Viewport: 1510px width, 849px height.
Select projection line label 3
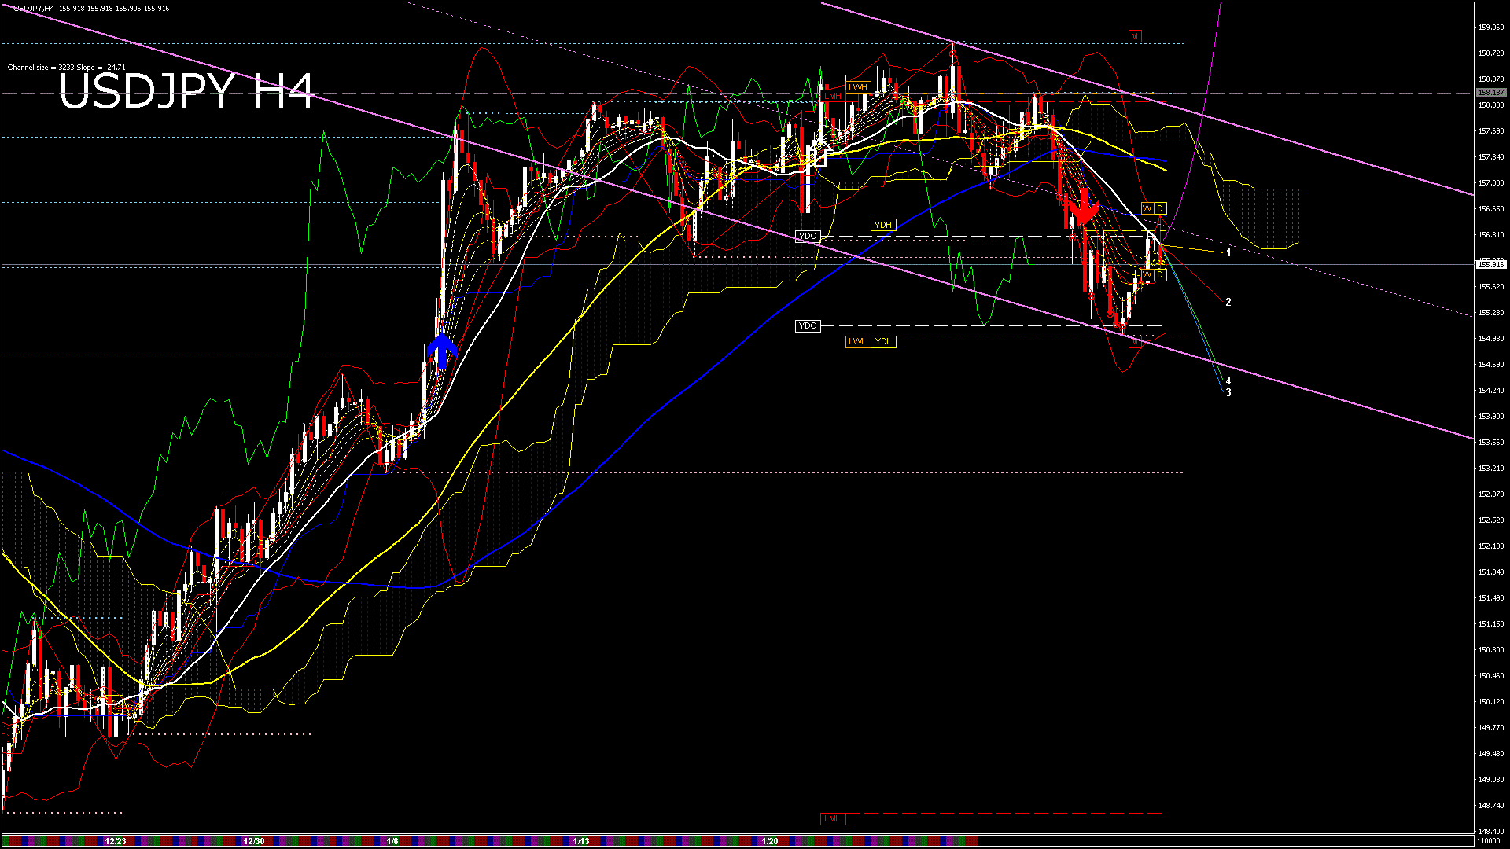(1228, 392)
